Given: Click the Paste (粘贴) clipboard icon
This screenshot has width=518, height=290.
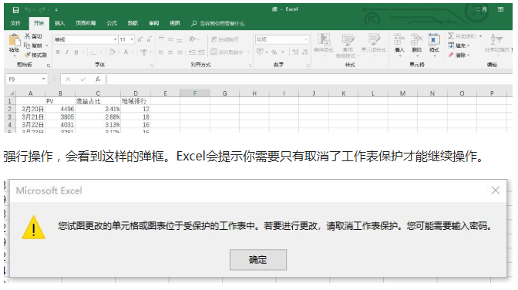Looking at the screenshot, I should click(x=14, y=40).
